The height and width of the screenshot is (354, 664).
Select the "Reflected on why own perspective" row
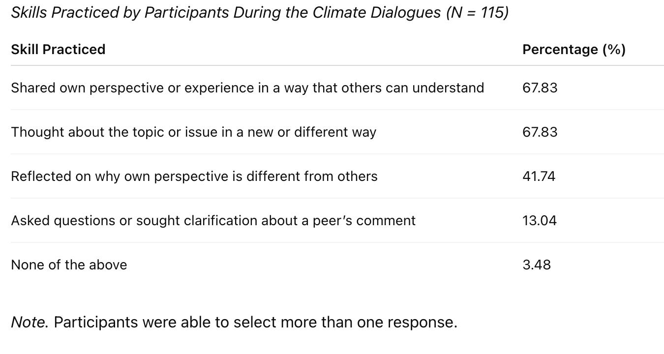point(194,176)
